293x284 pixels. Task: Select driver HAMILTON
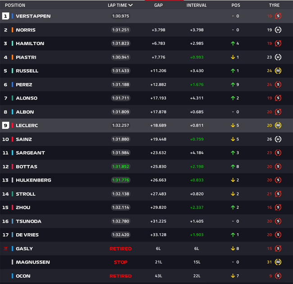[30, 44]
